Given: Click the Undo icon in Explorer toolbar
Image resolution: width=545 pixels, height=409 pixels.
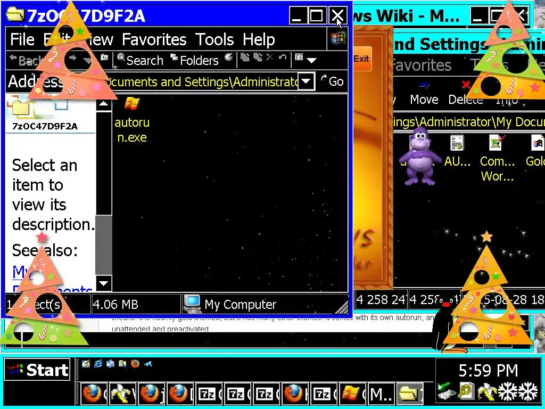Looking at the screenshot, I should pyautogui.click(x=283, y=57).
